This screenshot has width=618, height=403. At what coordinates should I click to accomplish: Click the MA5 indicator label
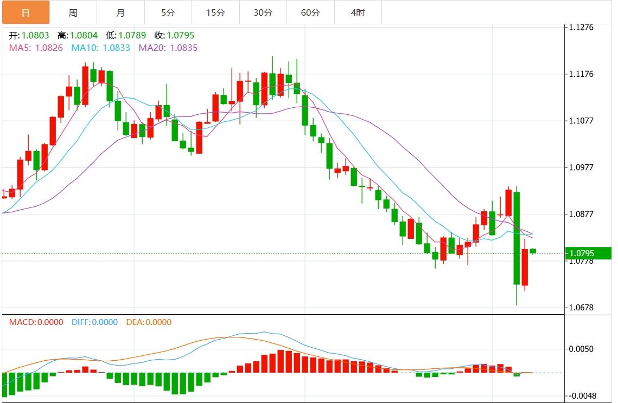(x=36, y=48)
